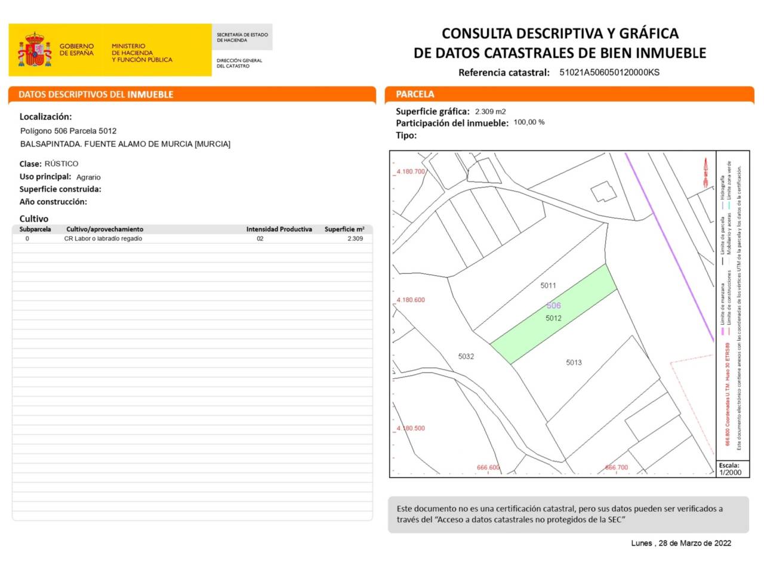The height and width of the screenshot is (573, 764).
Task: Click the 'Participación del inmueble:' label
Action: pos(452,124)
